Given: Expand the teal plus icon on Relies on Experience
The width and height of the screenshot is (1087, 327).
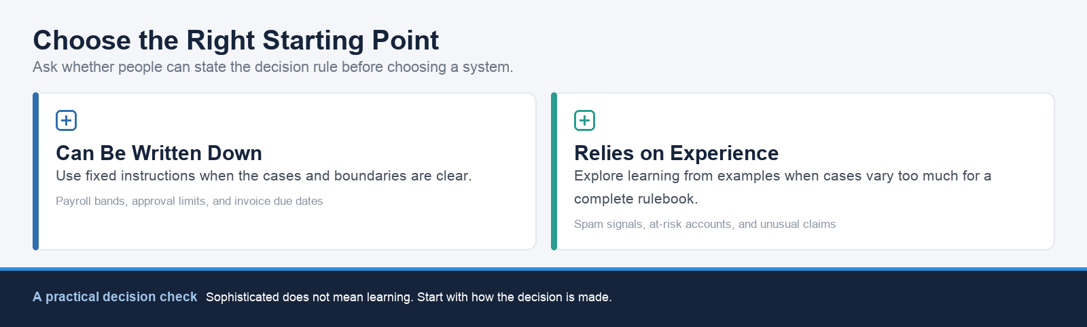Looking at the screenshot, I should coord(584,121).
